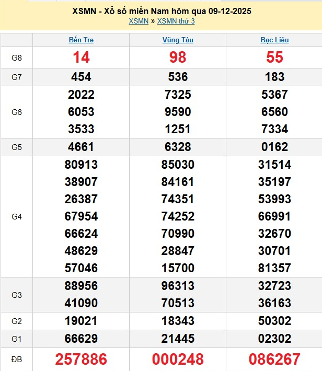Click G6 number 1251
Screen dimensions: 322x371
tap(178, 129)
